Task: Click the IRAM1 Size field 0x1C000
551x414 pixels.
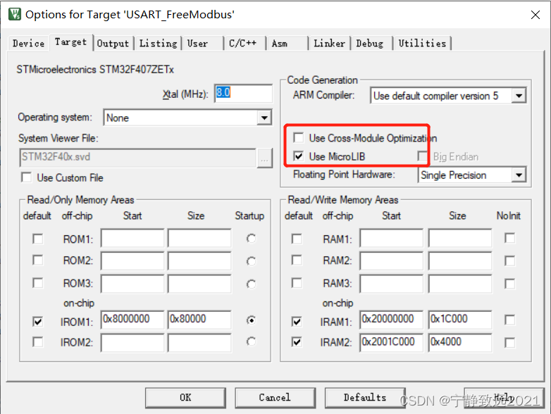Action: coord(460,319)
